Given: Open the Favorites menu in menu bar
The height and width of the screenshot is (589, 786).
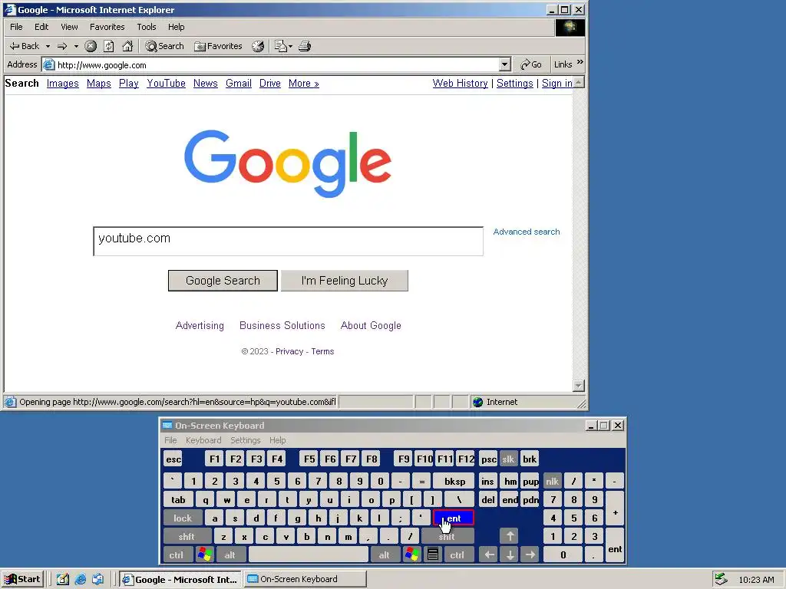Looking at the screenshot, I should tap(107, 27).
